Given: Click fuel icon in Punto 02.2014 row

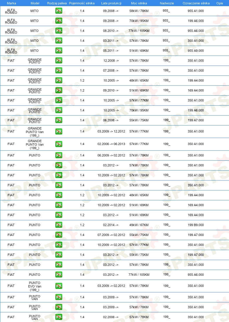Looking at the screenshot, I should point(59,225).
